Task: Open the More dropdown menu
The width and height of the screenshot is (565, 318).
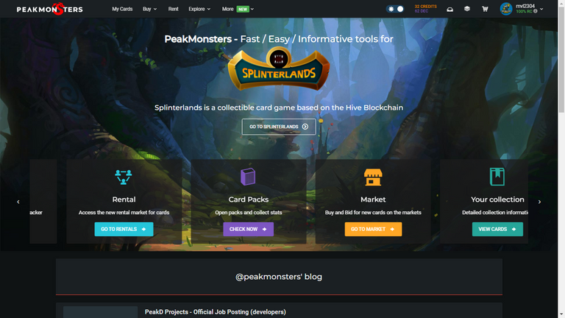Action: tap(238, 9)
